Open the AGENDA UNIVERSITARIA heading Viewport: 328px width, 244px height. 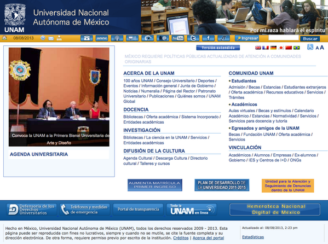[39, 154]
